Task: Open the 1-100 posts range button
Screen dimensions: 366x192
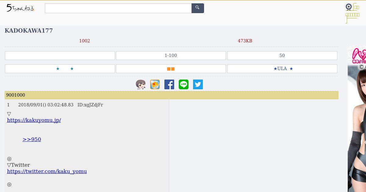Action: (x=171, y=55)
